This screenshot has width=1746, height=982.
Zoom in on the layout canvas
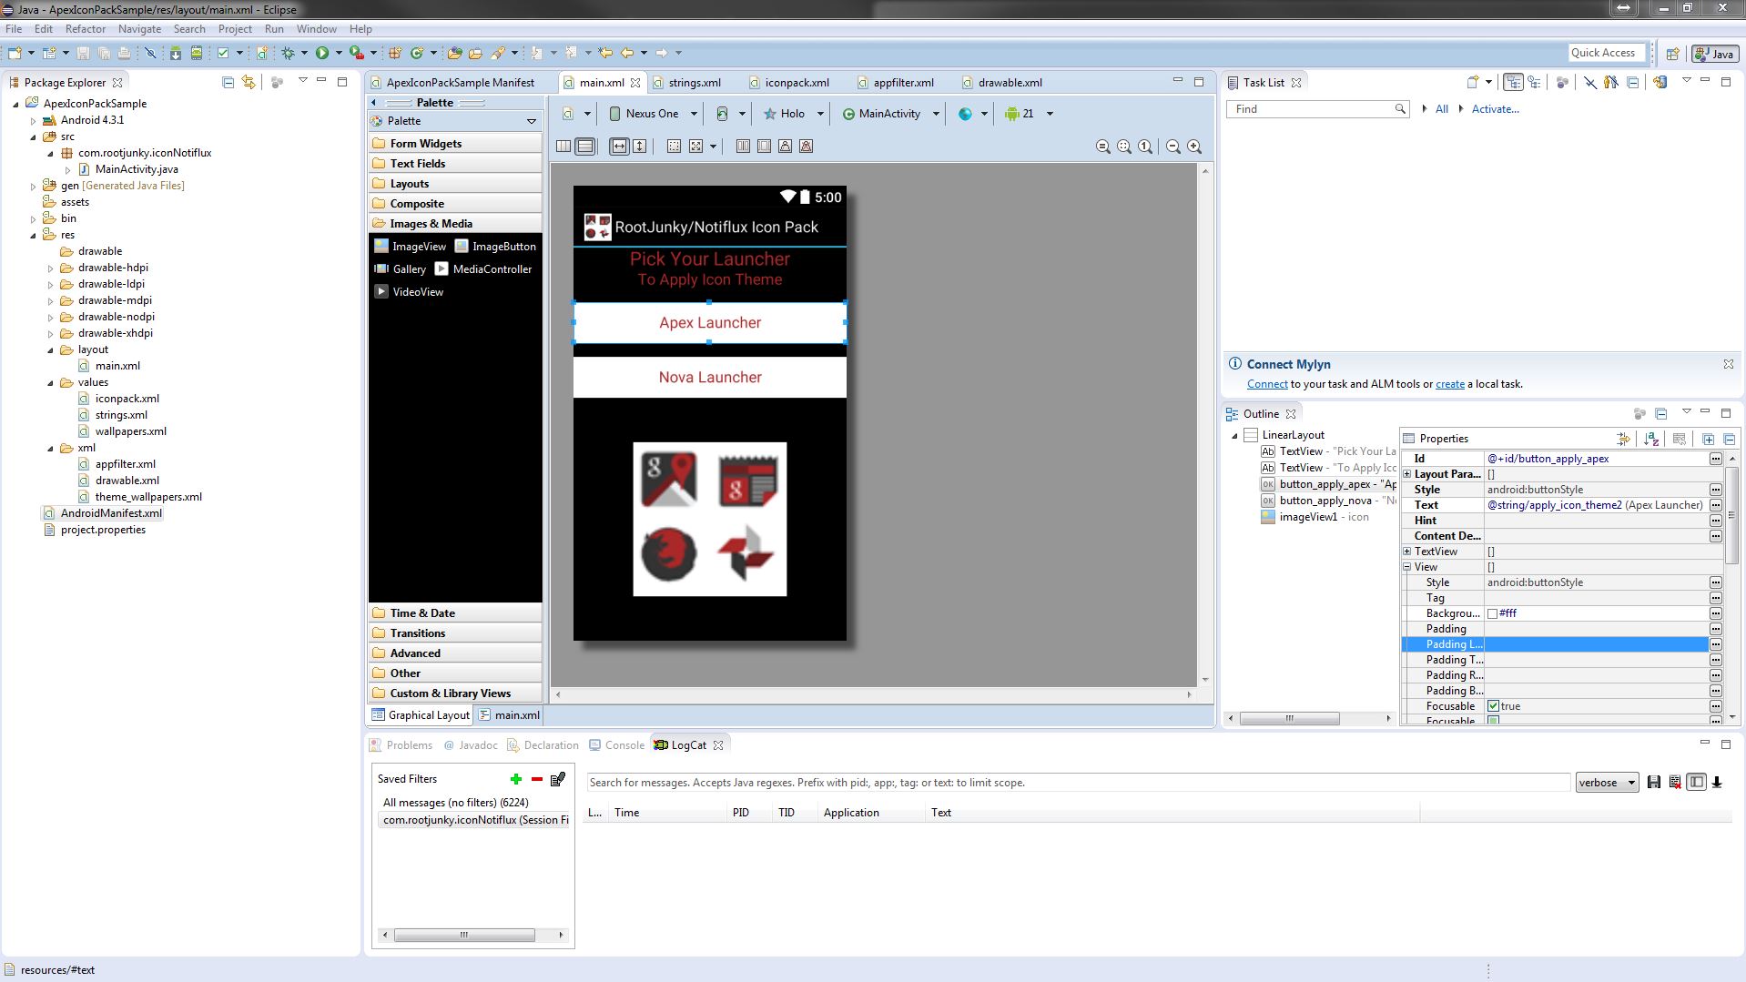click(1194, 147)
